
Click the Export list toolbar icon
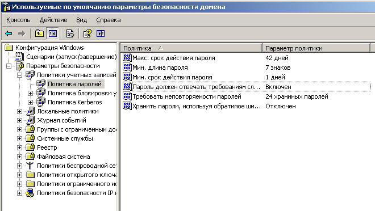pyautogui.click(x=70, y=33)
